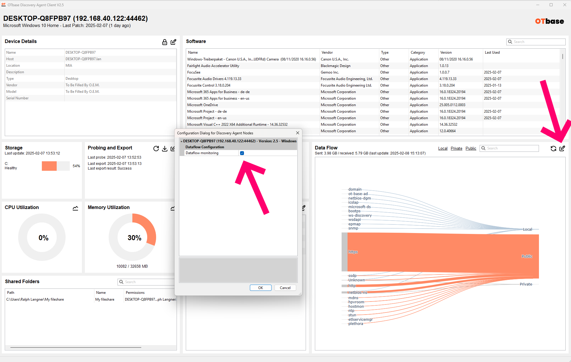Close the Configuration Dialog with X
Image resolution: width=571 pixels, height=362 pixels.
click(298, 133)
